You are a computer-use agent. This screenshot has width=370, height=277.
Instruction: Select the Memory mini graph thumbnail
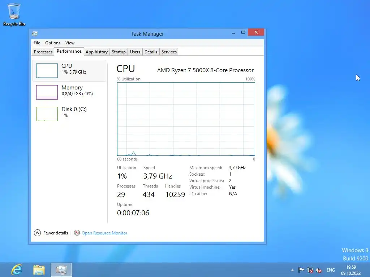[47, 92]
